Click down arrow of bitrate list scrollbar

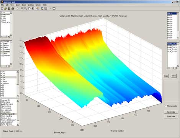click(x=178, y=38)
